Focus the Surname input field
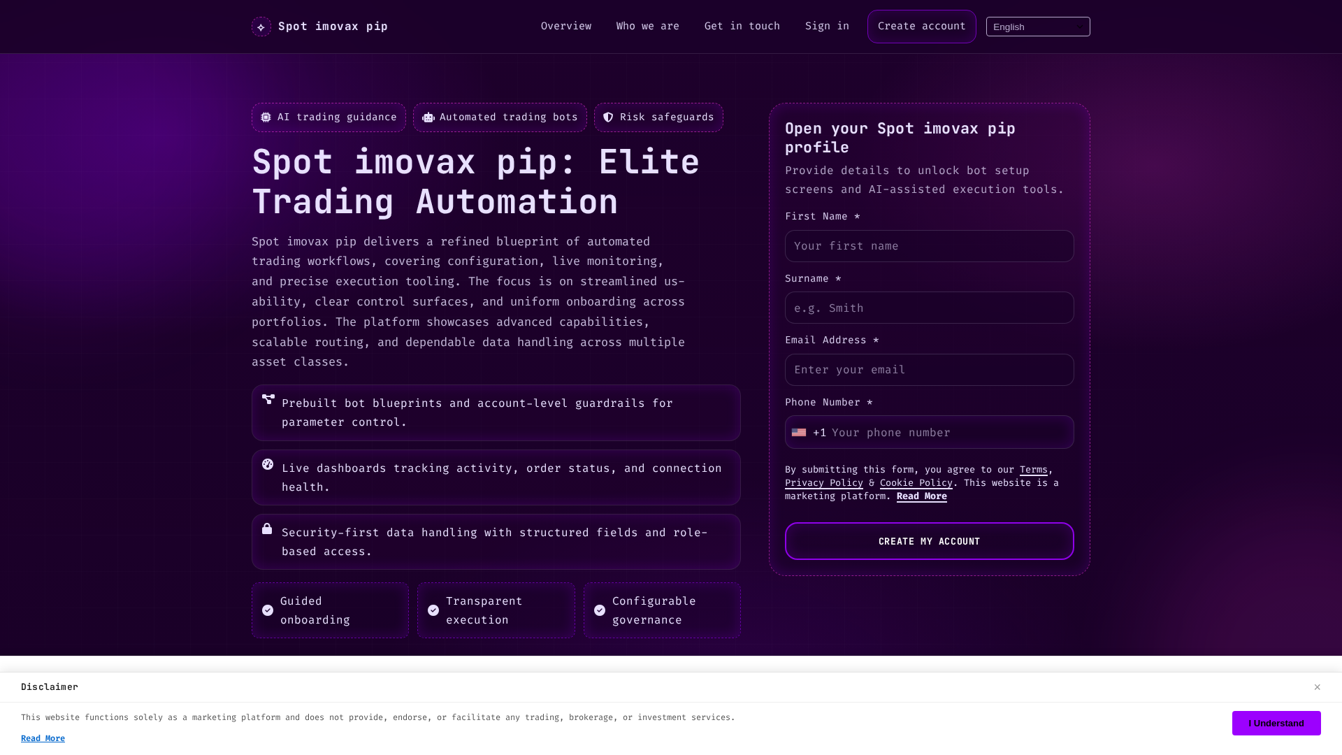 (x=930, y=308)
